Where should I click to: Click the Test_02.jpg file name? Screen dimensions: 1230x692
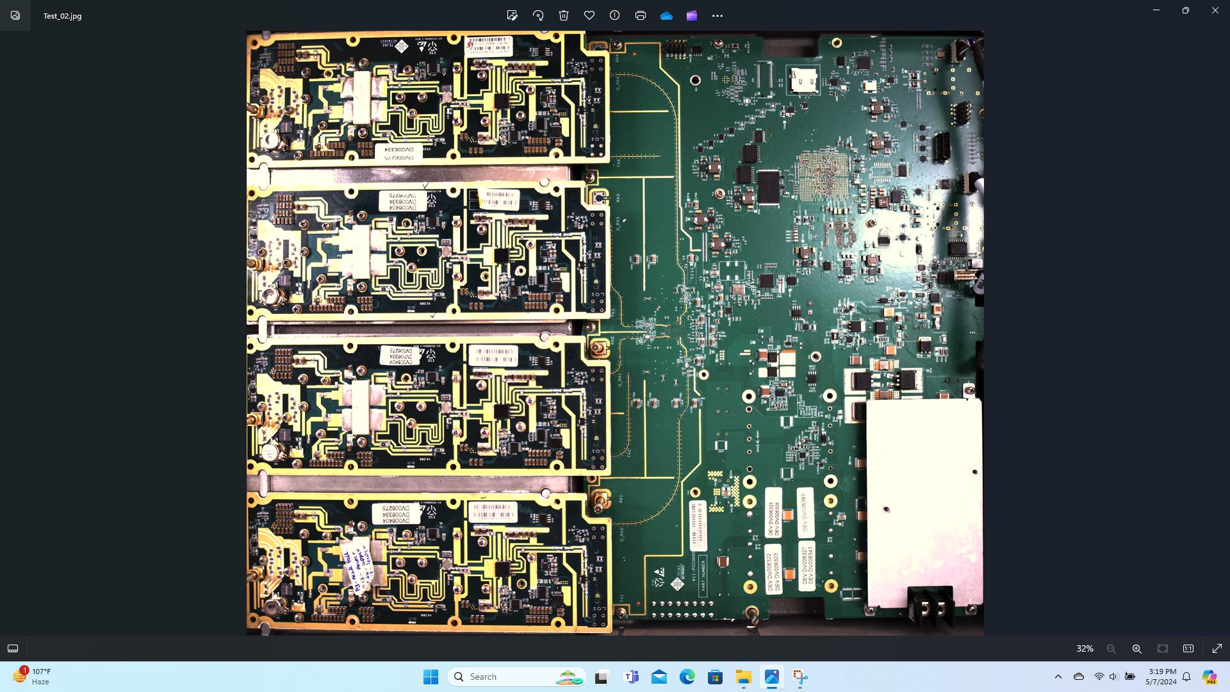(62, 16)
